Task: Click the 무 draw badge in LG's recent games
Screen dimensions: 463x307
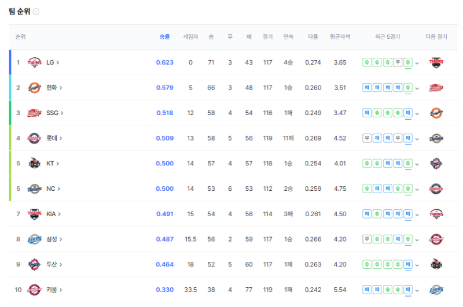Action: pyautogui.click(x=398, y=62)
